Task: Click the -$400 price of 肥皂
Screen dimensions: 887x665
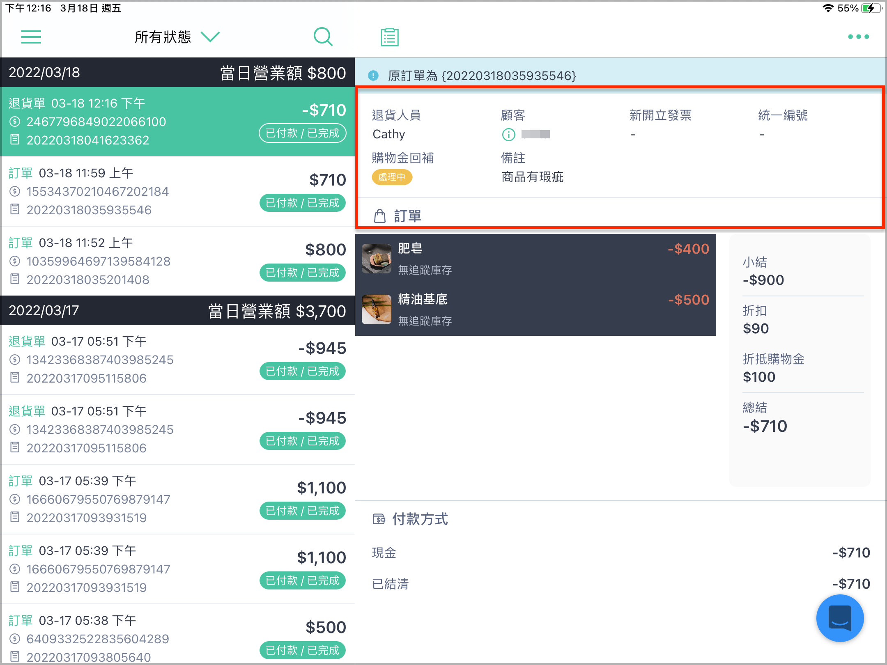Action: coord(689,249)
